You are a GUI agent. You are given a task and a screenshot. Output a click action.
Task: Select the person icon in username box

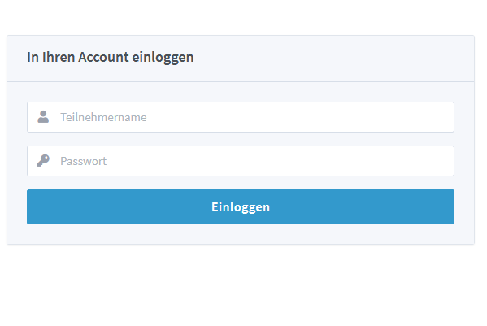(x=43, y=117)
